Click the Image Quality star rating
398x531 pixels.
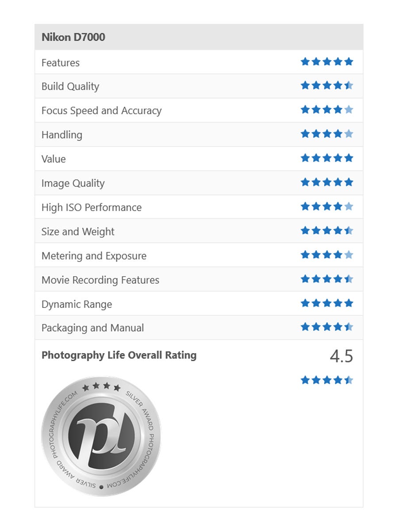pyautogui.click(x=327, y=182)
